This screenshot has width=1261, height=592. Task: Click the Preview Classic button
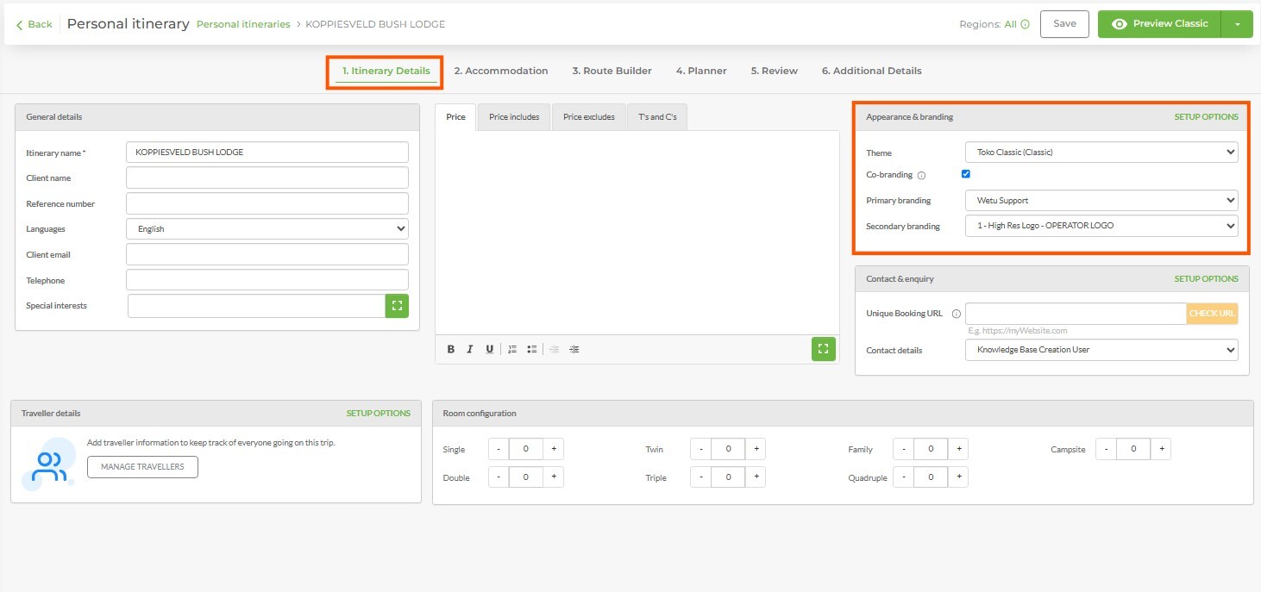click(1160, 24)
